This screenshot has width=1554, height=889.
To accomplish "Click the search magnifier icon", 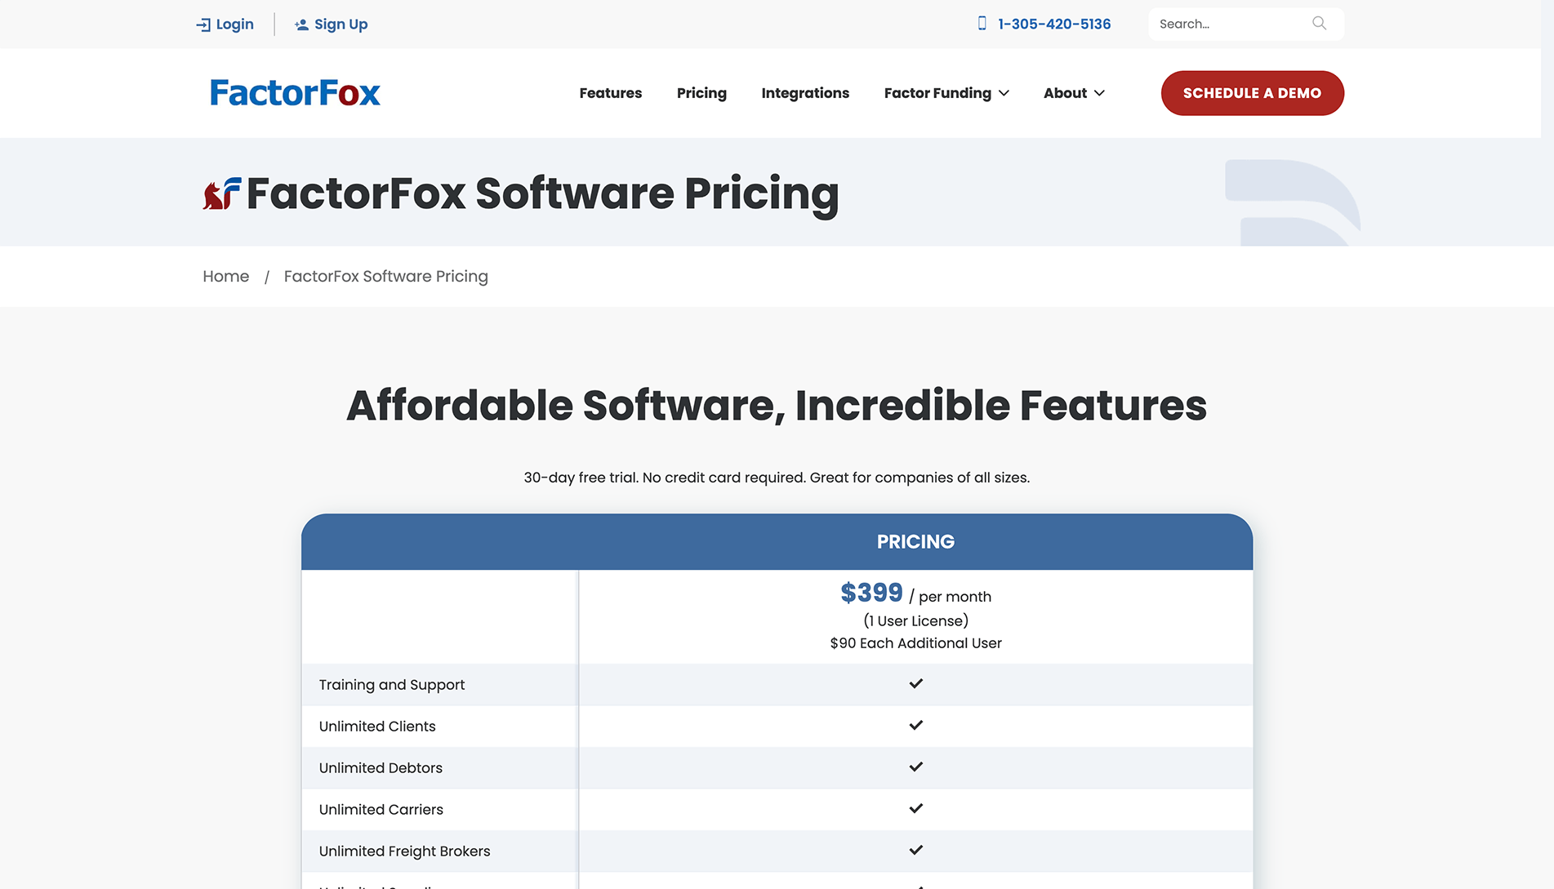I will [x=1319, y=24].
